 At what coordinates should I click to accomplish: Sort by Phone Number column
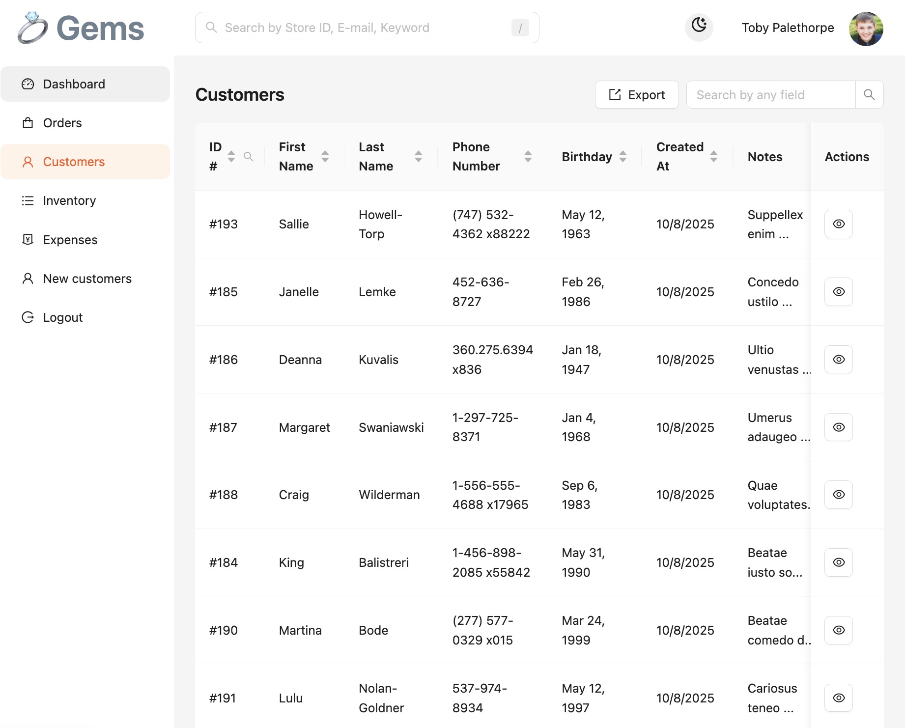pos(528,157)
